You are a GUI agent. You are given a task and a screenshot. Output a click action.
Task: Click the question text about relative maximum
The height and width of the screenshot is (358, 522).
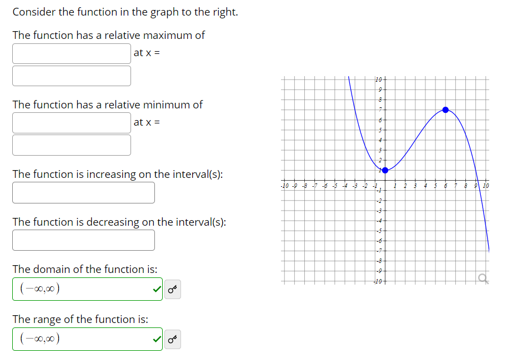[108, 35]
